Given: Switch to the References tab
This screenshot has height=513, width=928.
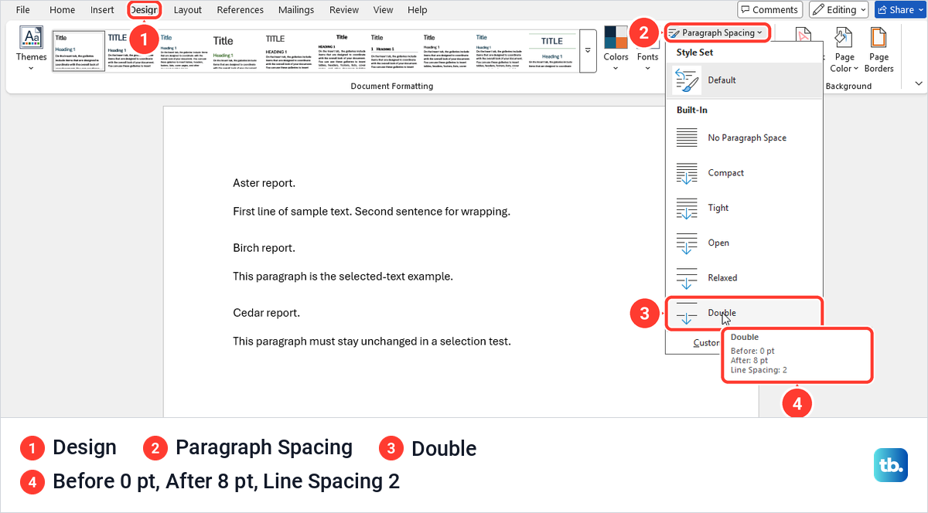Looking at the screenshot, I should tap(240, 10).
